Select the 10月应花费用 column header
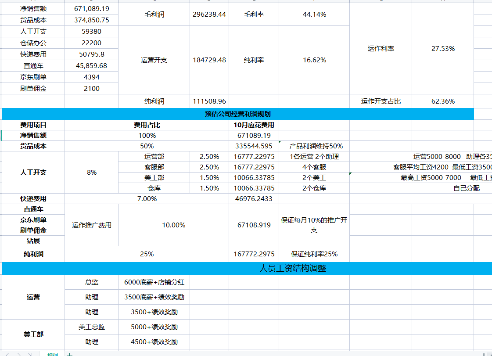 click(254, 125)
